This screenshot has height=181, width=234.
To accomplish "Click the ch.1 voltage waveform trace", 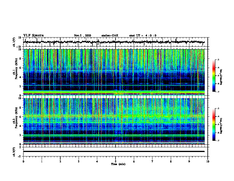I will [x=114, y=42].
